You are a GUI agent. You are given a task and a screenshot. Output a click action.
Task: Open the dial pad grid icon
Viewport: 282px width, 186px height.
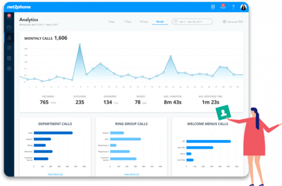click(x=213, y=7)
